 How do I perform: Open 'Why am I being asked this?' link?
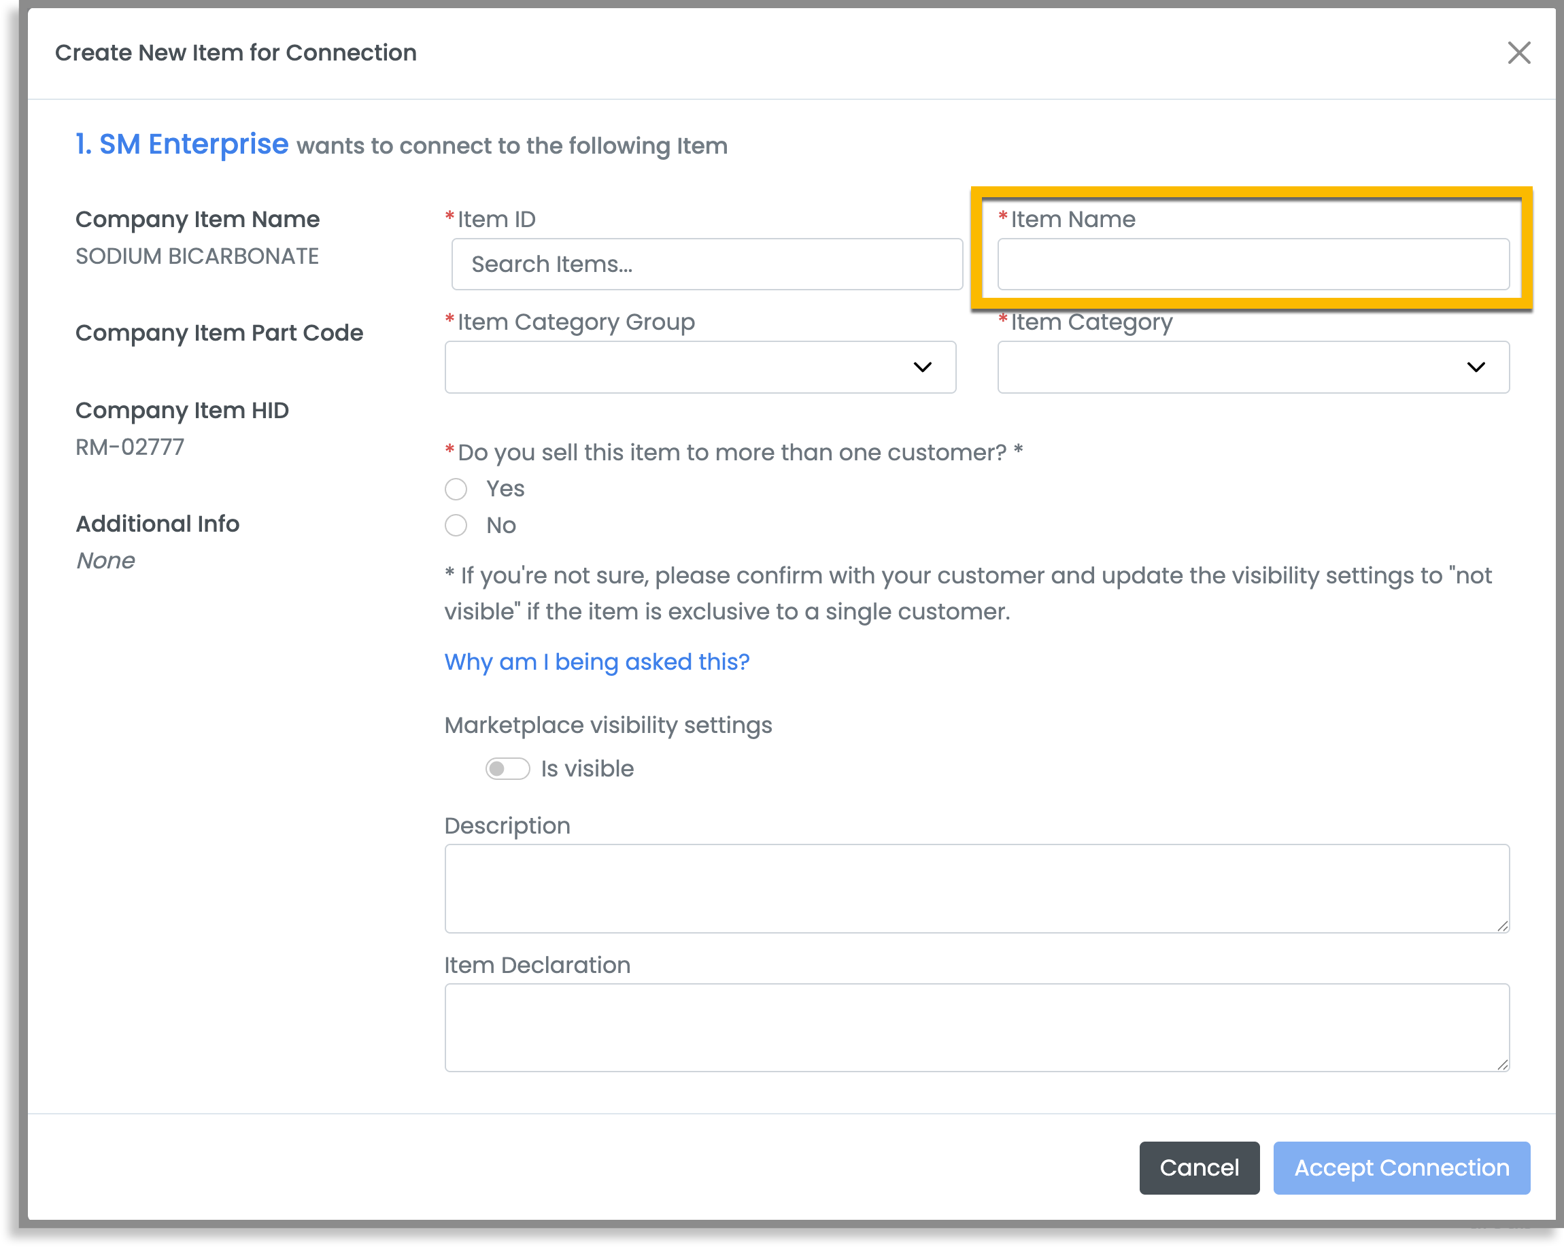596,662
